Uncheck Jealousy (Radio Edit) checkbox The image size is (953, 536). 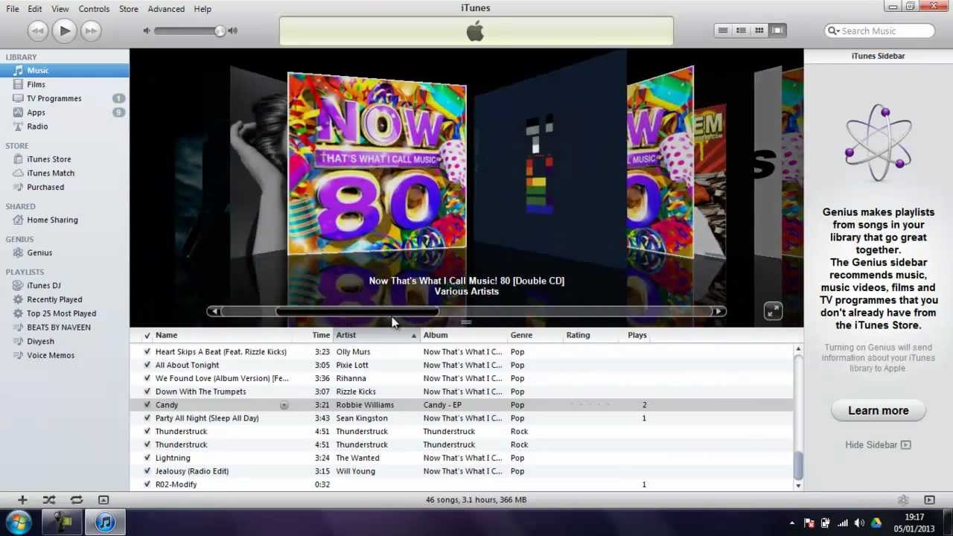tap(147, 471)
